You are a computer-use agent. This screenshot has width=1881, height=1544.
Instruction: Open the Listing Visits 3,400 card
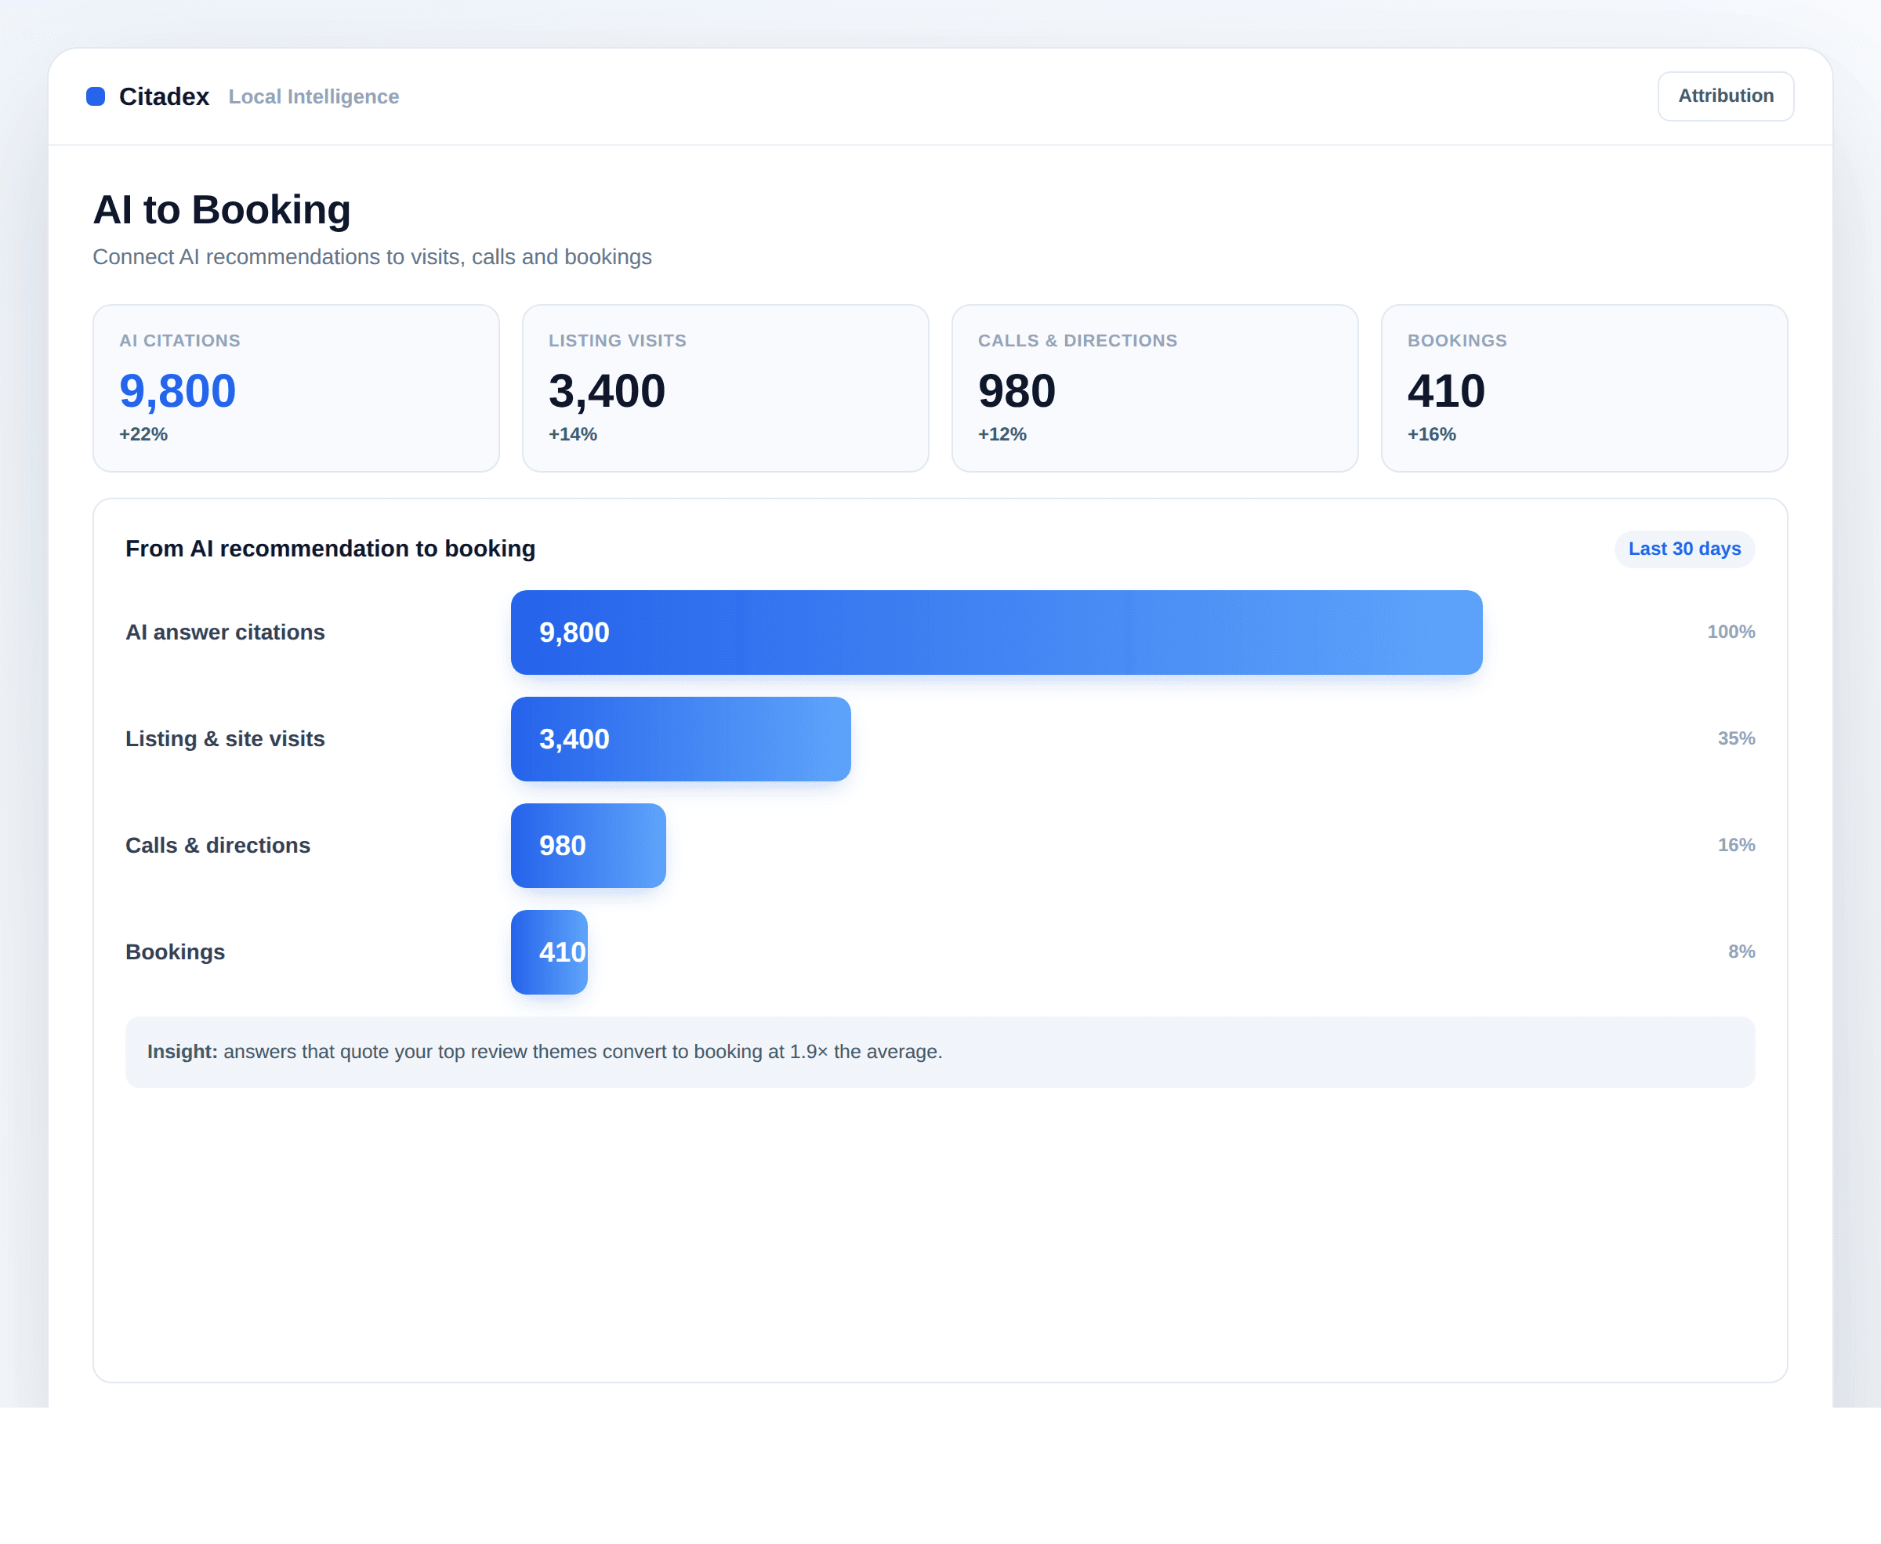click(x=726, y=388)
